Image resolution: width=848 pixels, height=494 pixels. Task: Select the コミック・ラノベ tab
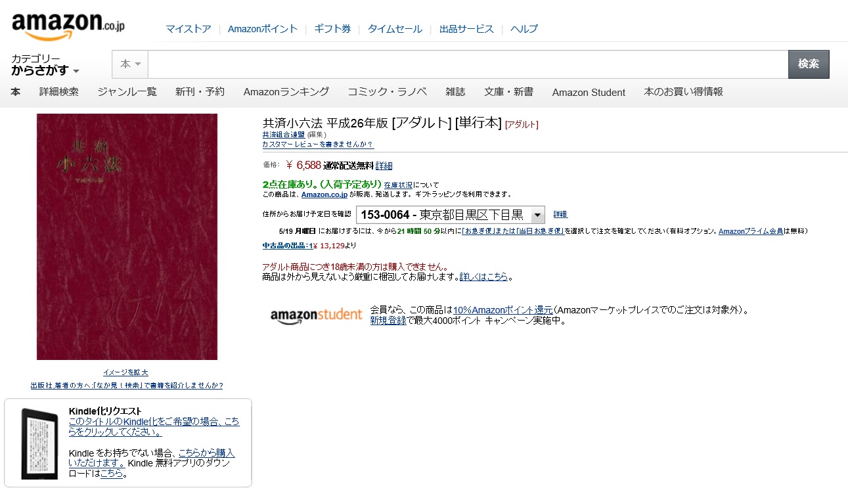pos(387,92)
